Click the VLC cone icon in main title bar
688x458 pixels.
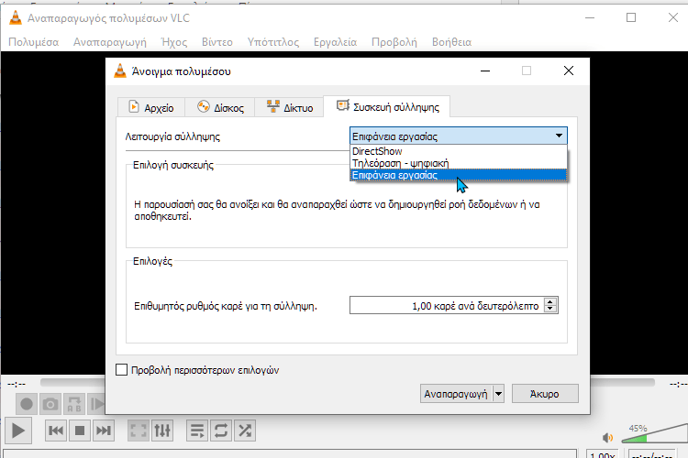click(x=16, y=18)
